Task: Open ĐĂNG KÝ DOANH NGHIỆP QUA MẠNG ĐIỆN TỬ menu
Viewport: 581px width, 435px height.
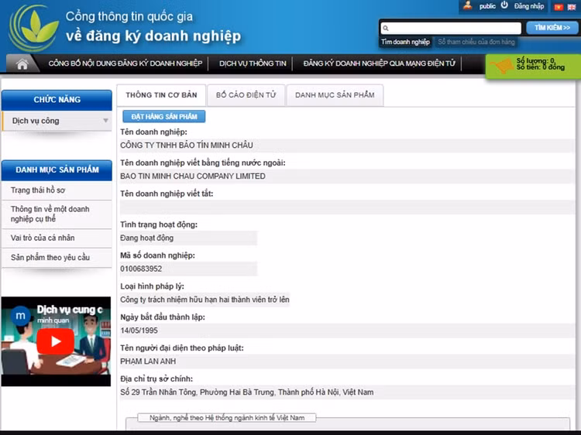Action: pyautogui.click(x=379, y=63)
